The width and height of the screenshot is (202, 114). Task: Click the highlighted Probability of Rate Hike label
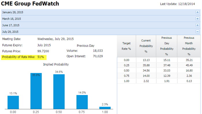click(x=18, y=57)
